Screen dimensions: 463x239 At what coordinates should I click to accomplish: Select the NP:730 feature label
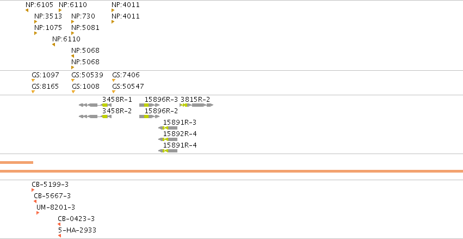coord(83,16)
